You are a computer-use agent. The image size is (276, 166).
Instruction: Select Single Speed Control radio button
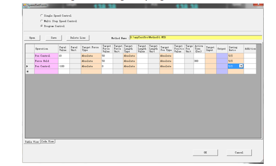coord(41,16)
